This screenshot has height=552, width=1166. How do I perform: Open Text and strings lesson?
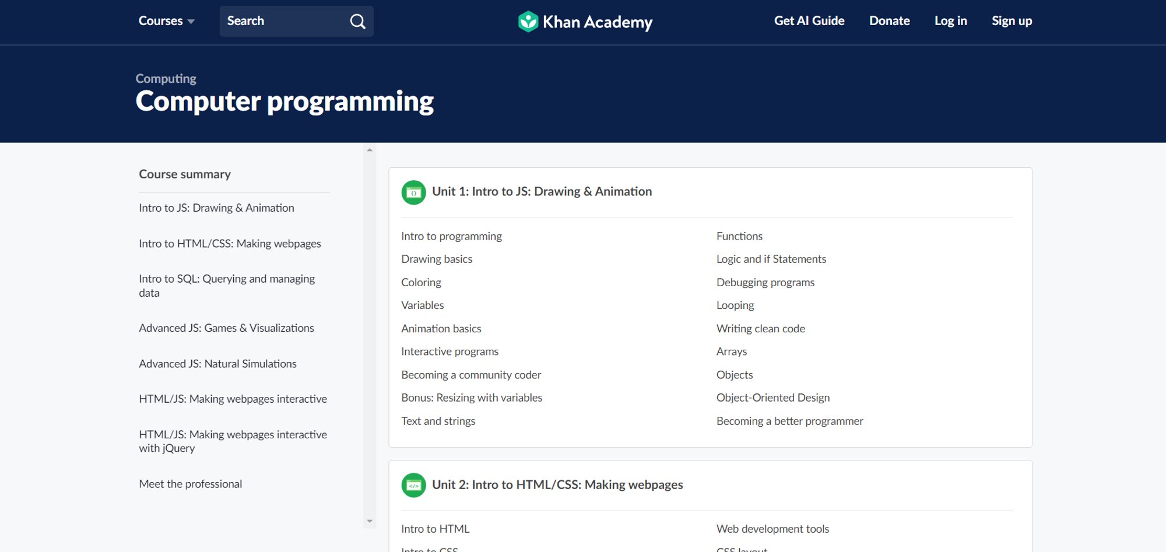click(x=438, y=421)
